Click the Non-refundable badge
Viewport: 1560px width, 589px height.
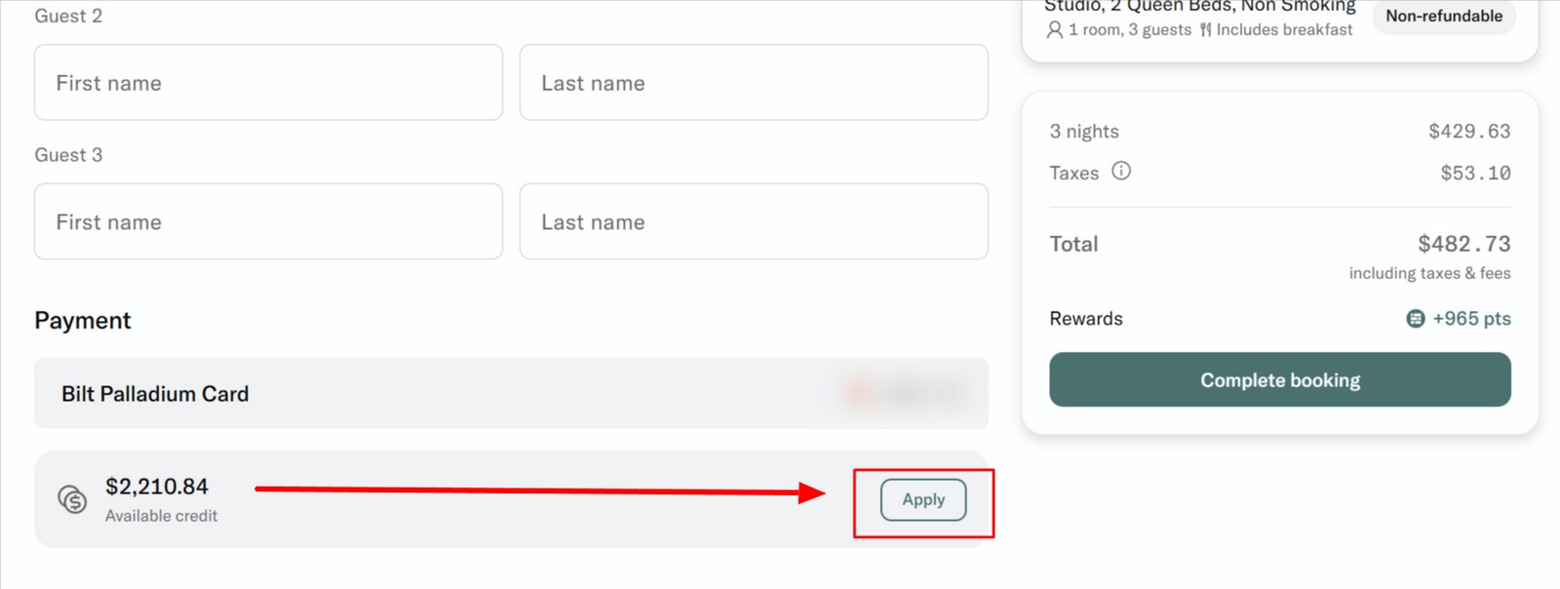(1443, 17)
